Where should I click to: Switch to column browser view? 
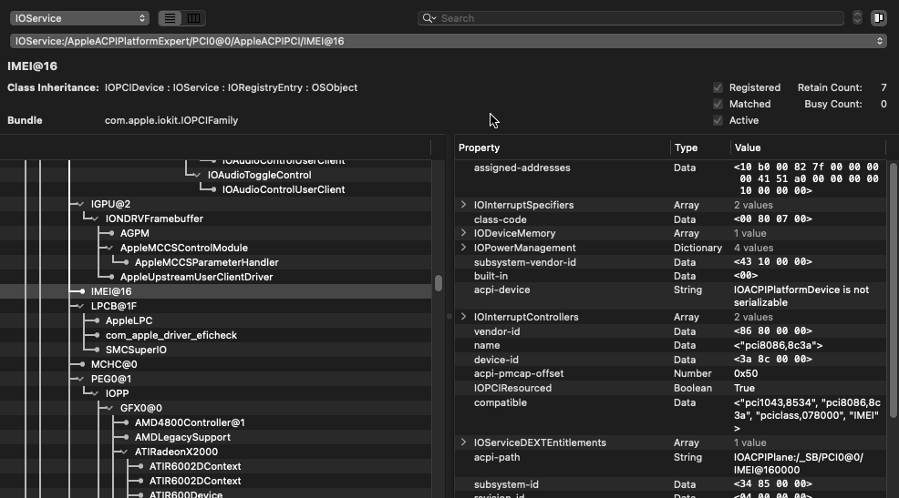pos(194,18)
